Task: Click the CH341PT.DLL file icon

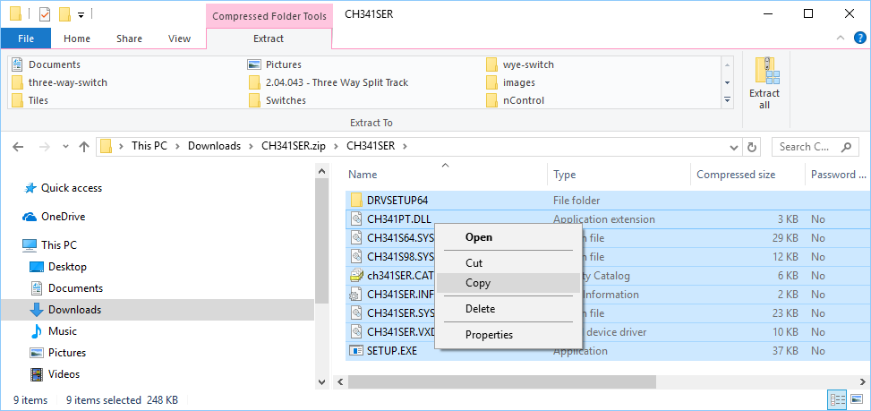Action: (356, 218)
